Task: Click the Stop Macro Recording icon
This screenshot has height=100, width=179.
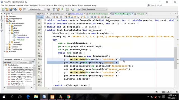Action: coord(102,17)
